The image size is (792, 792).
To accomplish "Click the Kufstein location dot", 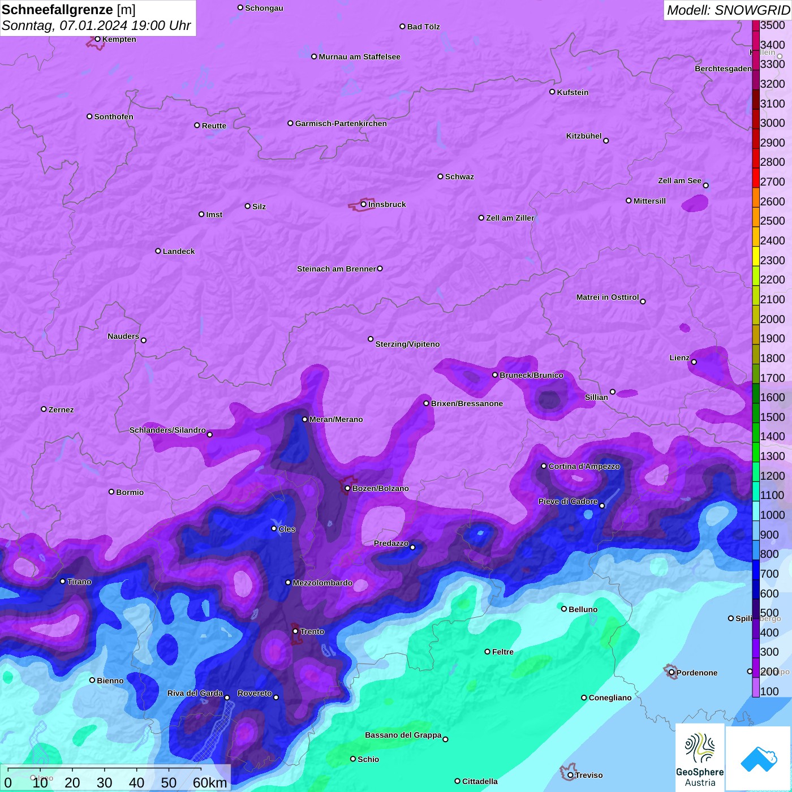I will pyautogui.click(x=552, y=92).
